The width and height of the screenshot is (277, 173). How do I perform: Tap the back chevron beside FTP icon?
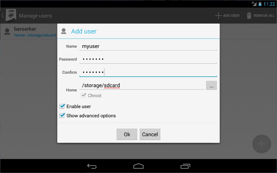(x=3, y=16)
